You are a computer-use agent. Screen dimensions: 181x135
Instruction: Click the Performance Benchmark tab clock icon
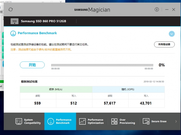click(x=51, y=121)
